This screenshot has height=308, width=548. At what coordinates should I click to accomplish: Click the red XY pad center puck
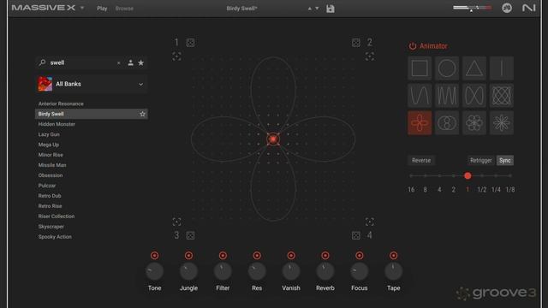coord(273,139)
